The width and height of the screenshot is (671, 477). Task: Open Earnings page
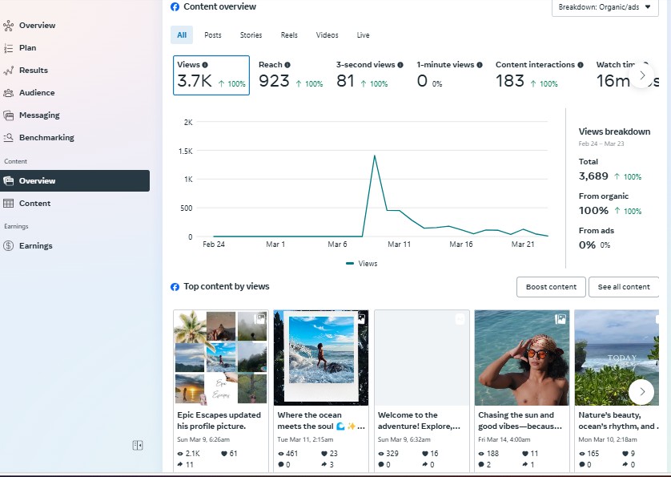(35, 245)
